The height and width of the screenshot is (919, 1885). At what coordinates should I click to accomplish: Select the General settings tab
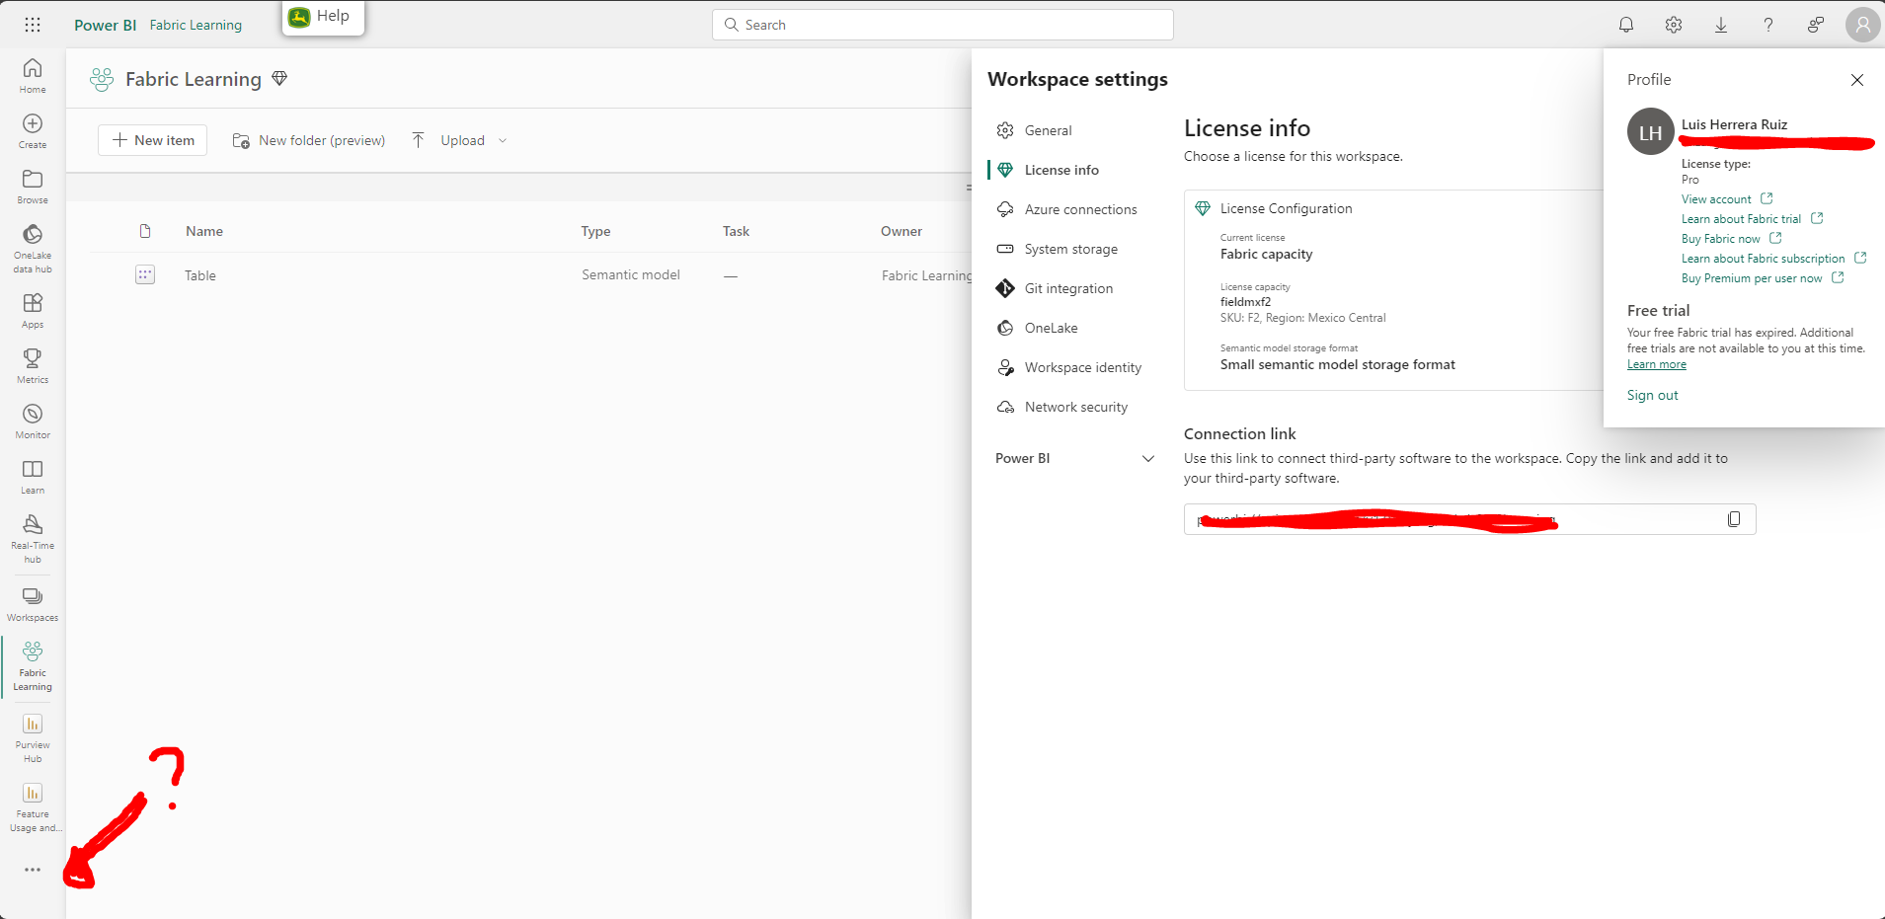(x=1034, y=130)
